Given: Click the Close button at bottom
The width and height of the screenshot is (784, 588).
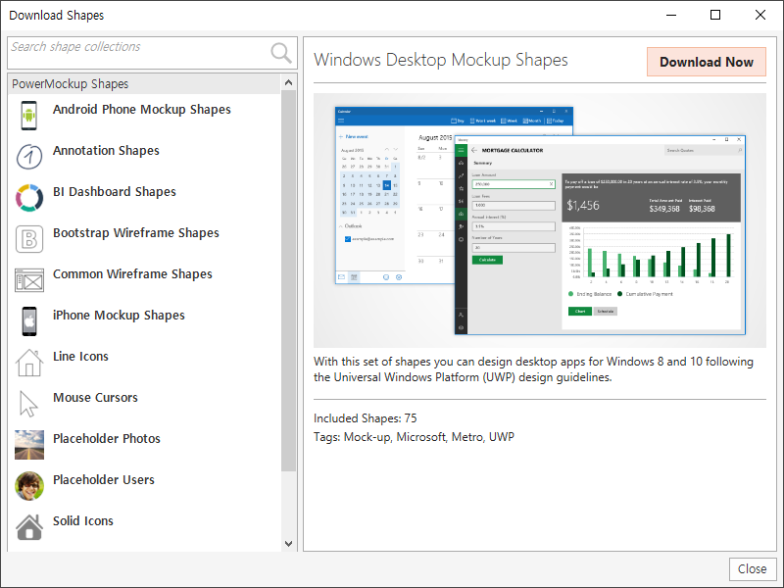Looking at the screenshot, I should (x=752, y=569).
